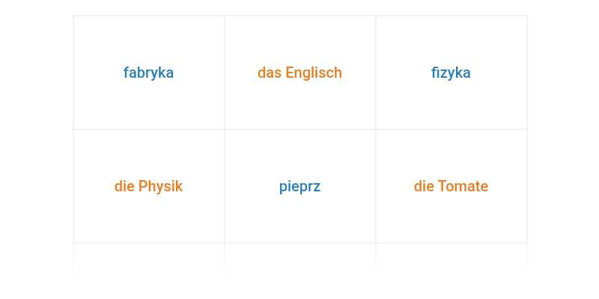Image resolution: width=599 pixels, height=299 pixels.
Task: Click the blue word fabryka
Action: [x=148, y=73]
